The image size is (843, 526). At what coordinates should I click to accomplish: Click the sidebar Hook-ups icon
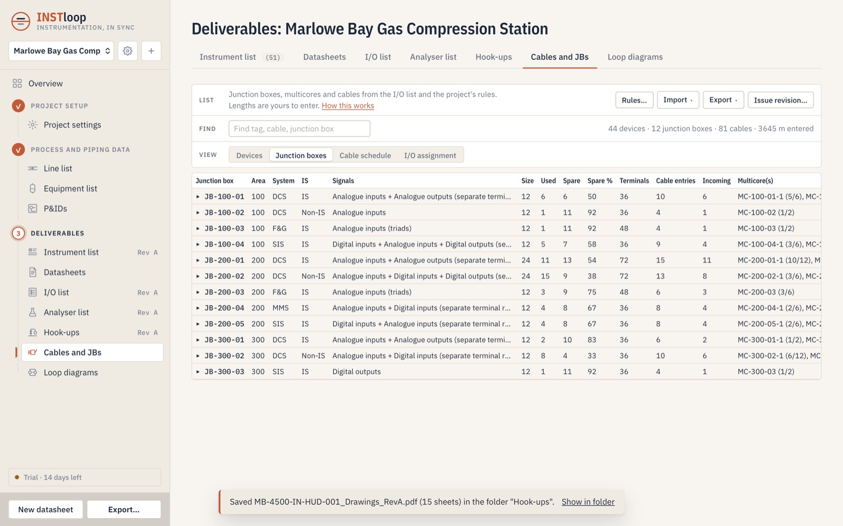coord(33,332)
